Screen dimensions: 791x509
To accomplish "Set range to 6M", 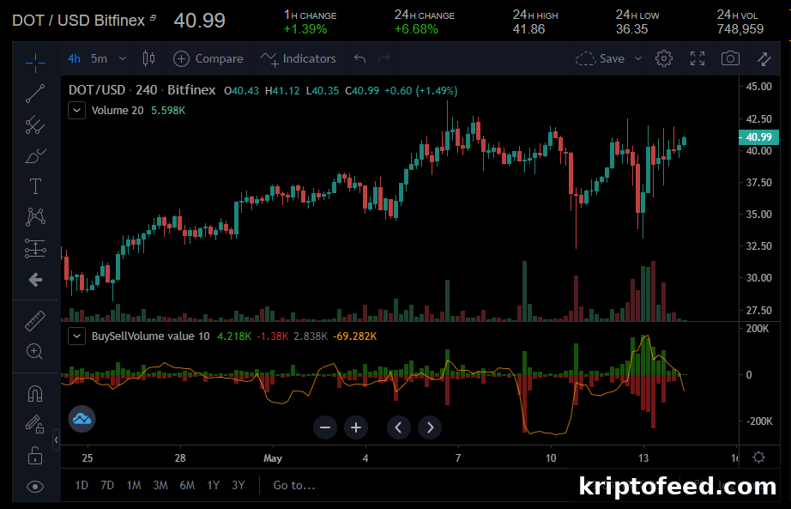I will [187, 485].
